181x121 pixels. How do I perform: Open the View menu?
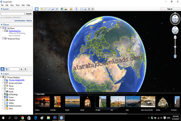pos(12,5)
